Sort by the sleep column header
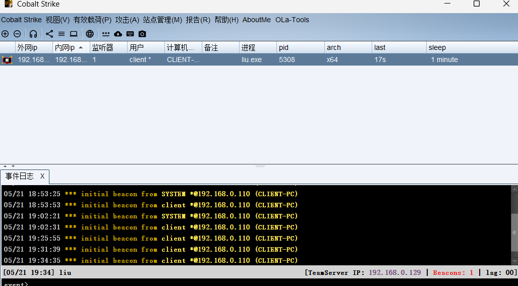 [x=472, y=47]
